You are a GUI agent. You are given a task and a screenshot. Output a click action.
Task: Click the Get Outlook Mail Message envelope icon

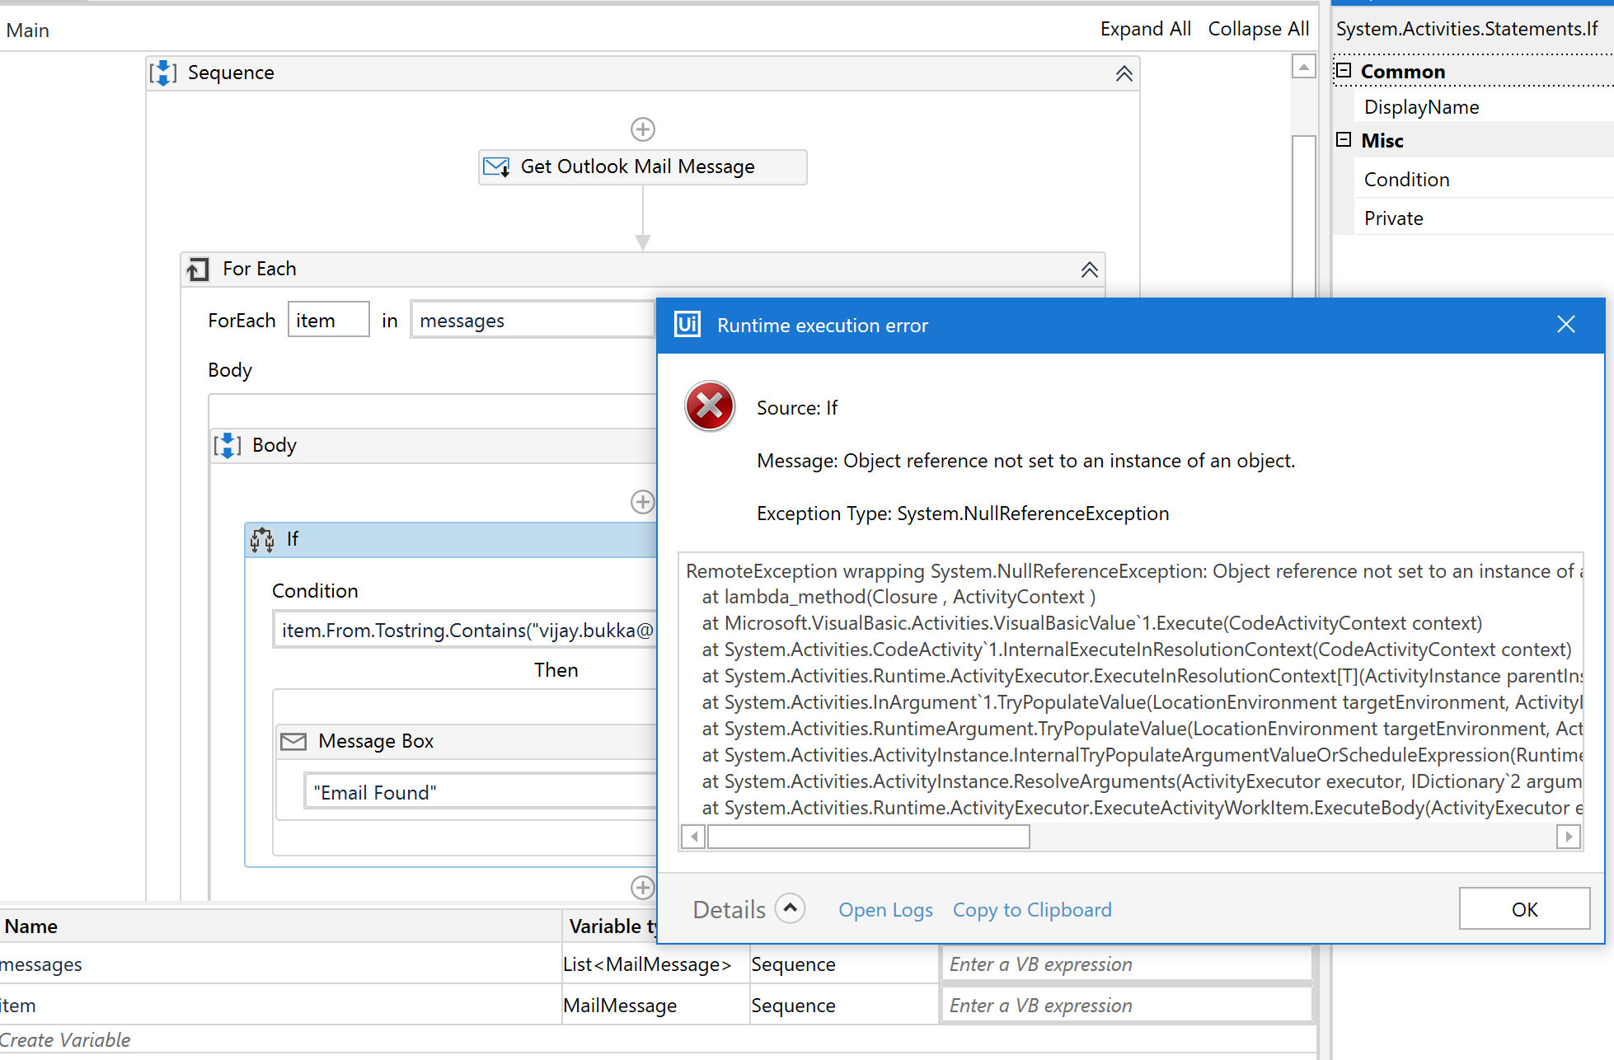point(496,167)
